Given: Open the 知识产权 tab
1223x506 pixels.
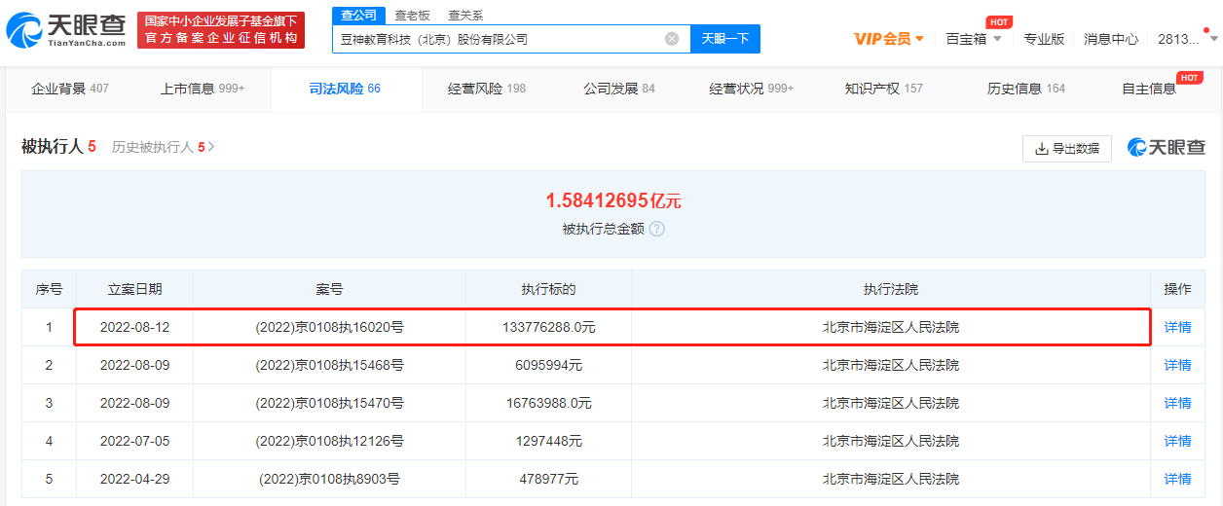Looking at the screenshot, I should [884, 89].
